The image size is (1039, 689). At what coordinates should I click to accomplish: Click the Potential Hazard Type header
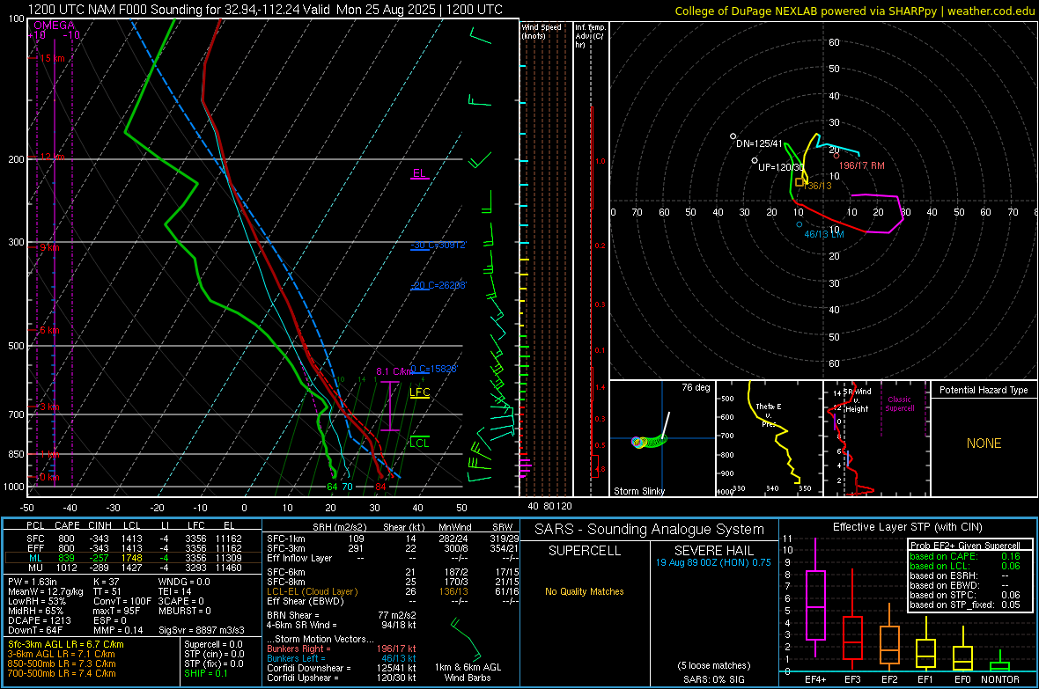point(984,390)
